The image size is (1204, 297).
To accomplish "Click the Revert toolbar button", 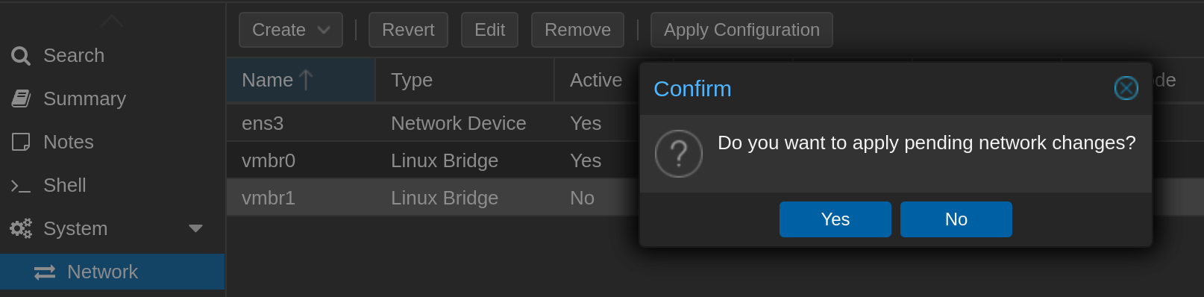I will click(408, 30).
